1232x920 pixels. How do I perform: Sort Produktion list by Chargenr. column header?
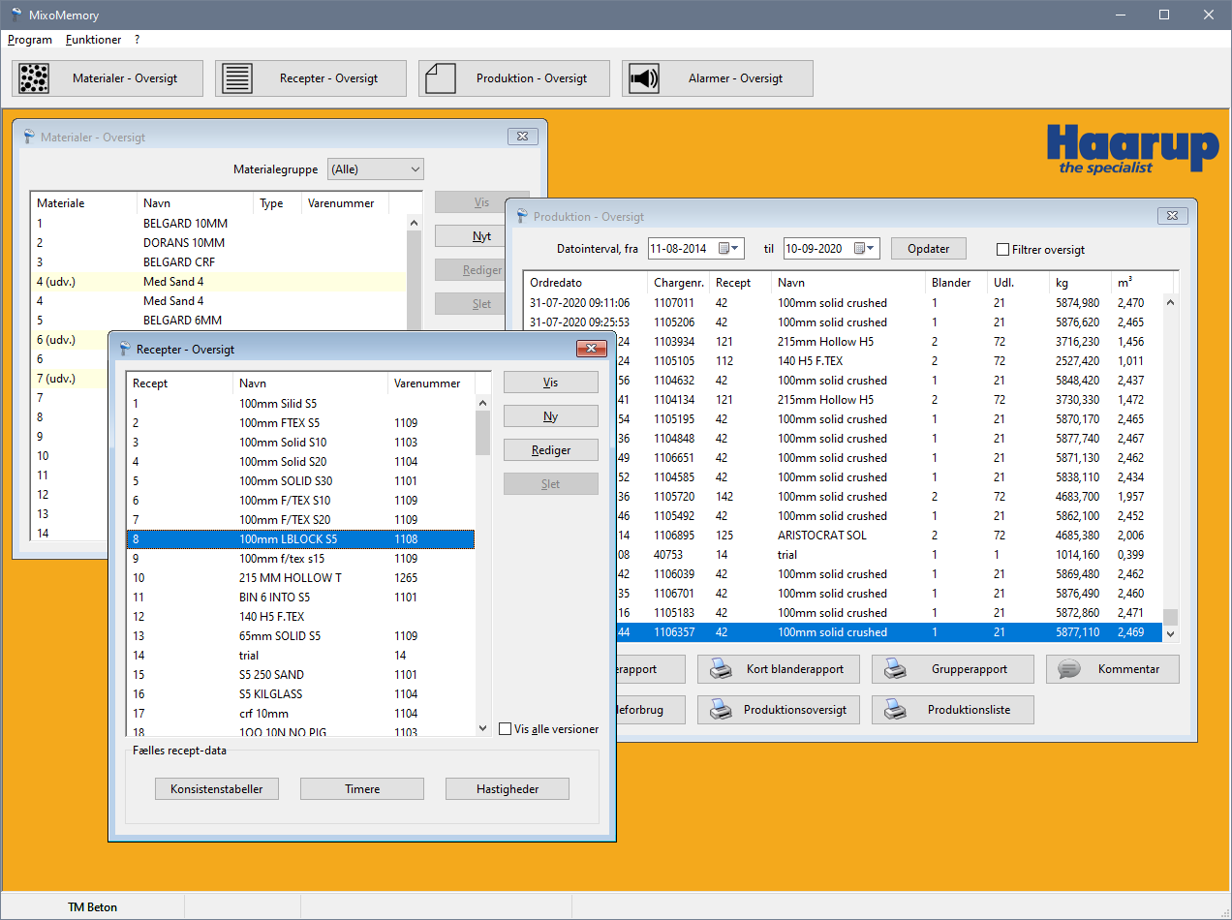(x=678, y=283)
